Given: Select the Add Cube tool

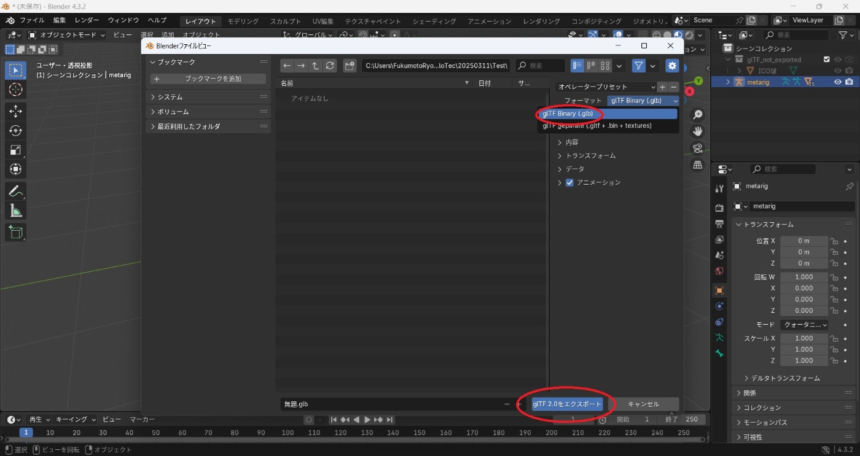Looking at the screenshot, I should pos(16,233).
